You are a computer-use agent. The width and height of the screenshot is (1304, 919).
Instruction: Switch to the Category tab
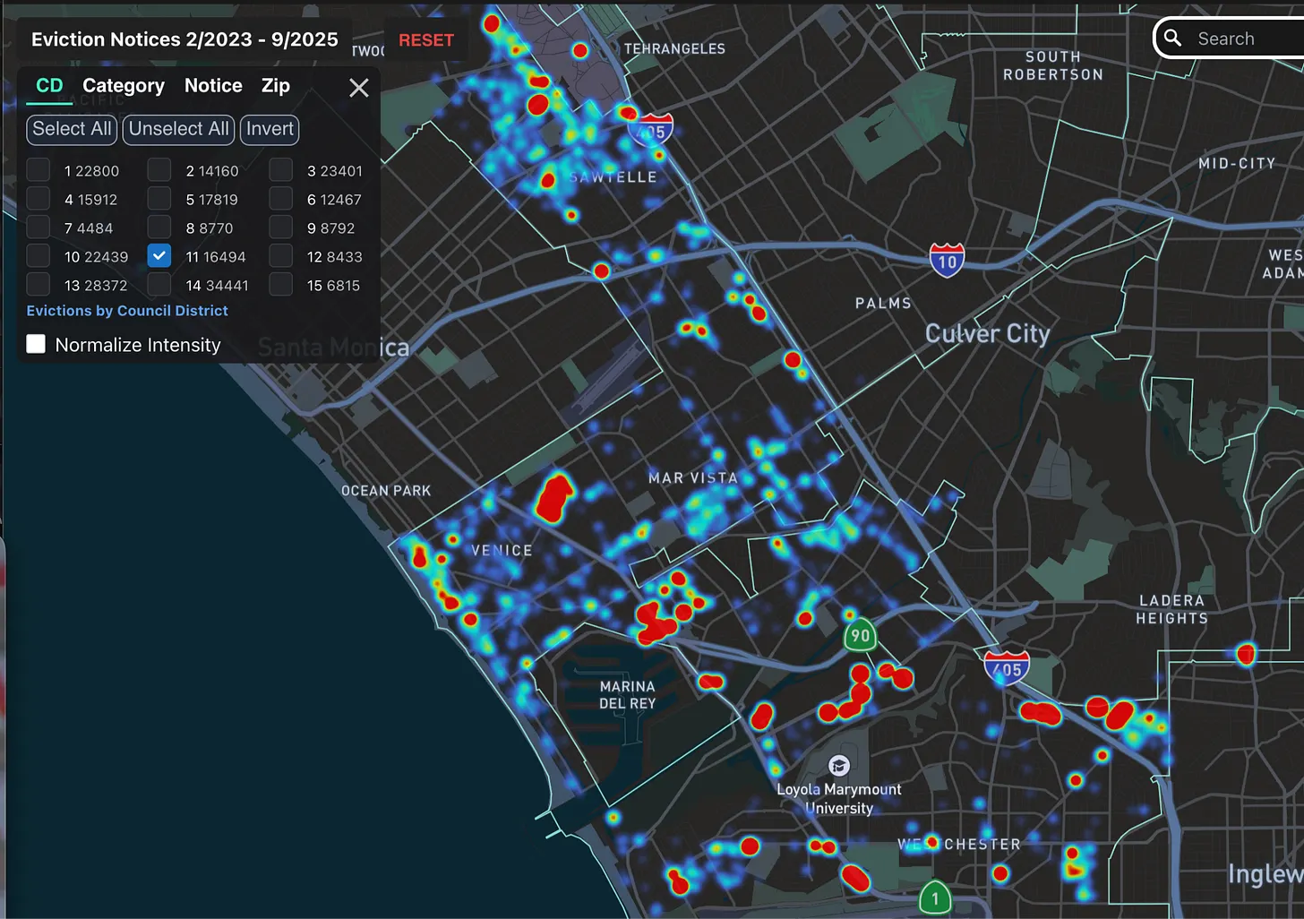click(x=124, y=86)
